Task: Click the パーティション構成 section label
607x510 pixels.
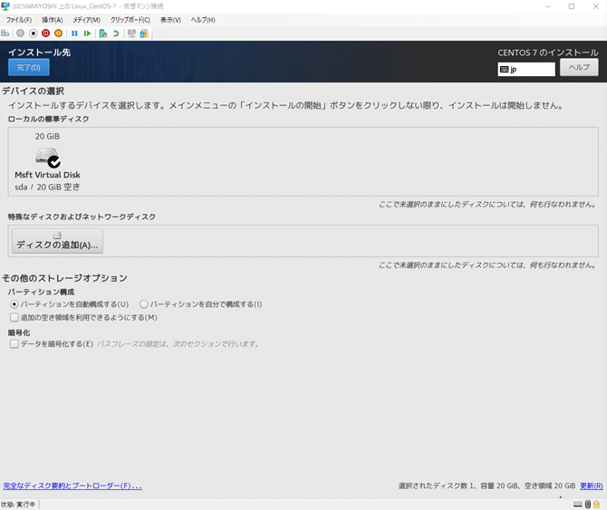Action: [x=42, y=292]
